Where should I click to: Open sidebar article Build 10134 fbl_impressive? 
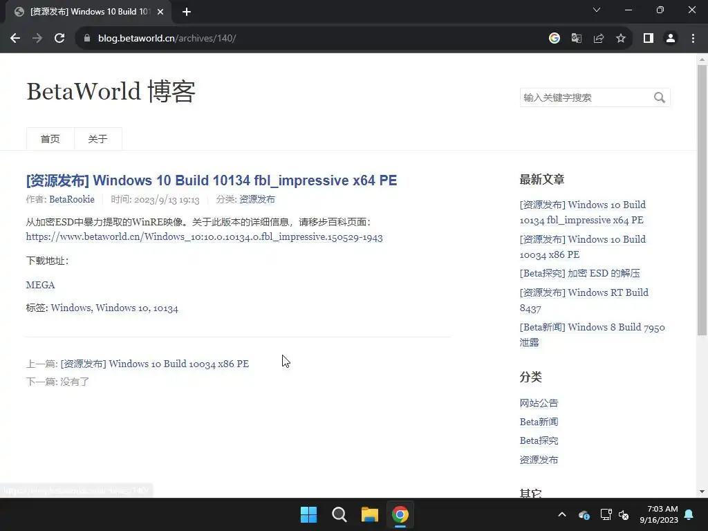pyautogui.click(x=582, y=212)
